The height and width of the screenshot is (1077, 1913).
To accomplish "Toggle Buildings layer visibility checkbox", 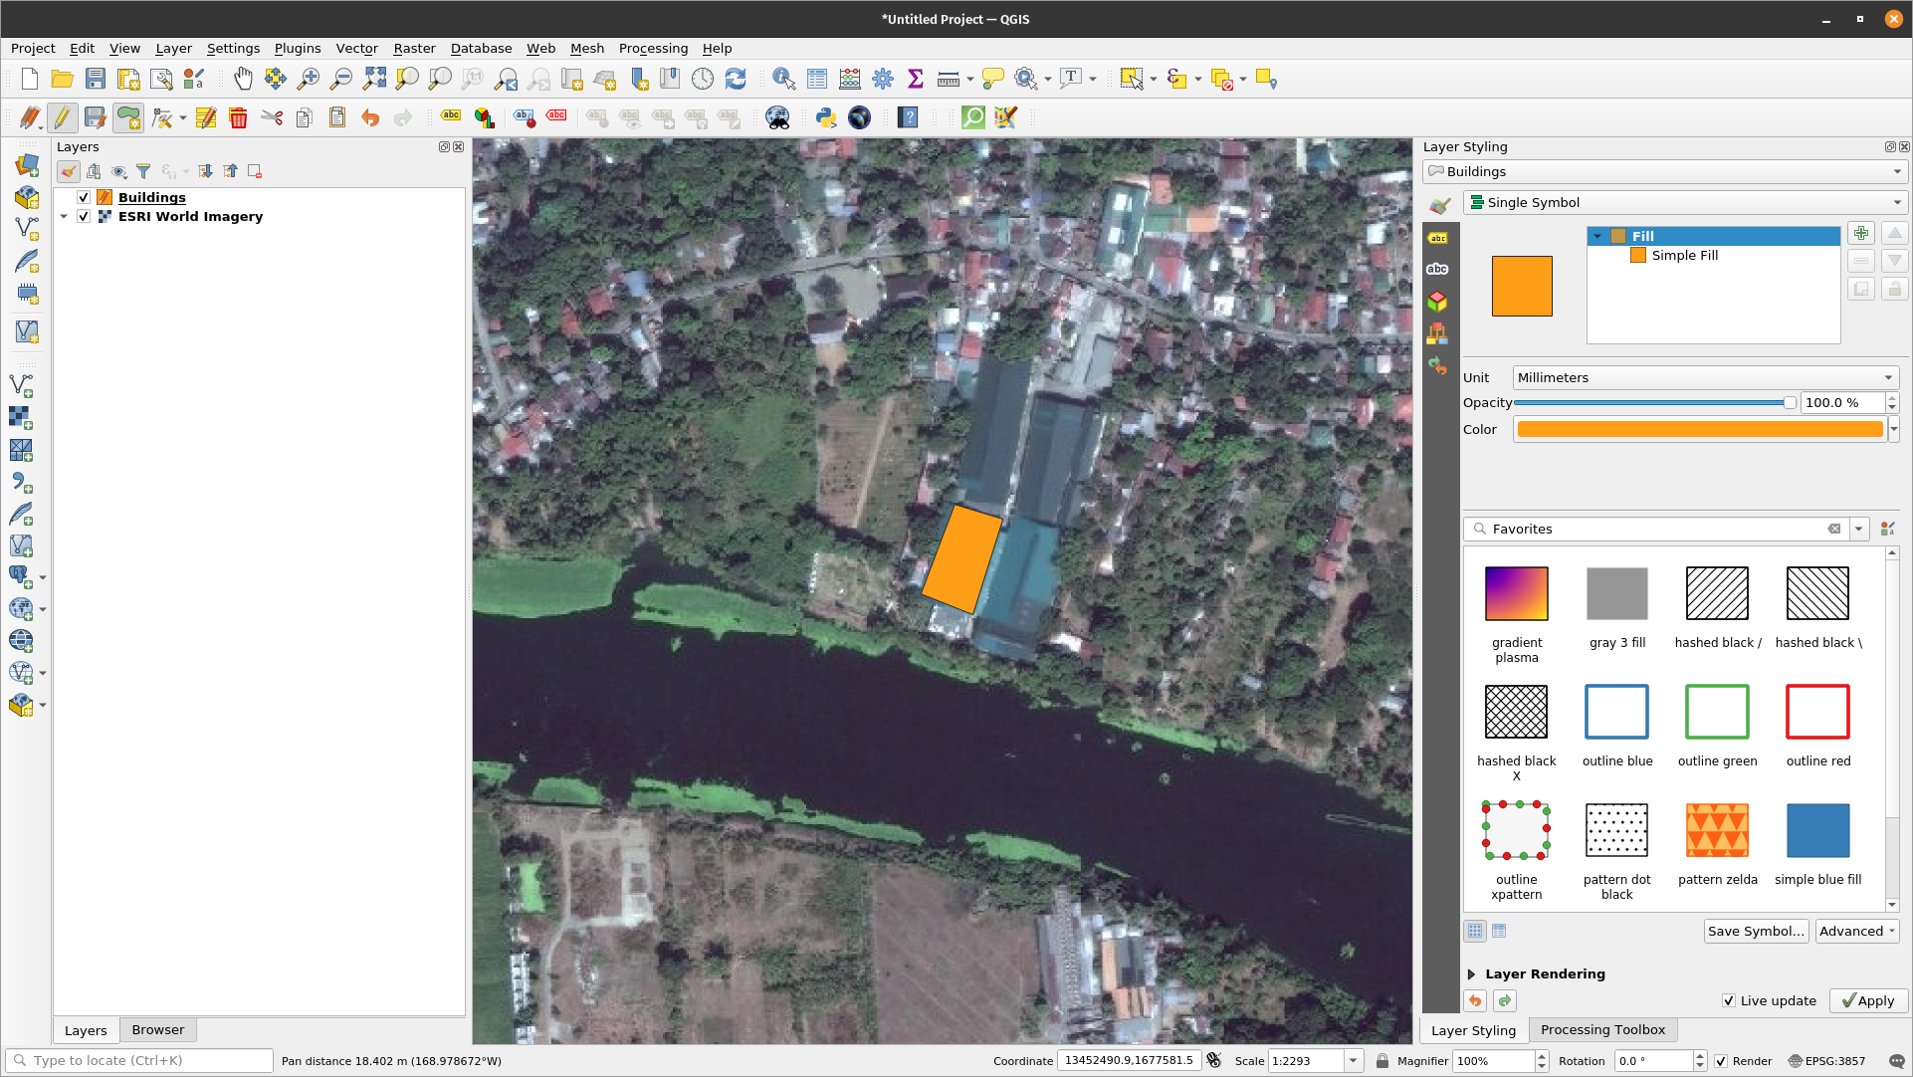I will coord(84,197).
